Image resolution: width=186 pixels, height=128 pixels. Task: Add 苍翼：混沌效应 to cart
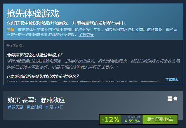(160, 120)
